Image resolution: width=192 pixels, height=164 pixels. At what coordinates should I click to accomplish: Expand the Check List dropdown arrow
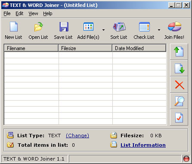(159, 30)
